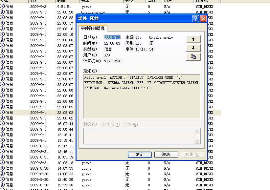270x190 pixels.
Task: Click the highlighted date field 2009-9-1
Action: coord(112,37)
